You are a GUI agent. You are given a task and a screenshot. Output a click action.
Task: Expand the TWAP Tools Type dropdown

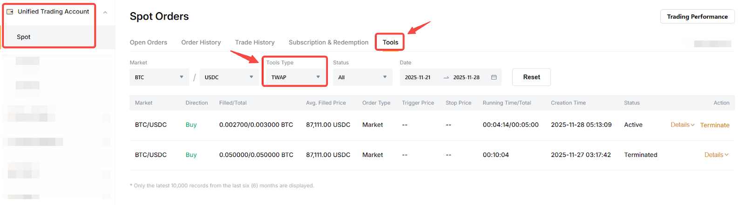(295, 77)
